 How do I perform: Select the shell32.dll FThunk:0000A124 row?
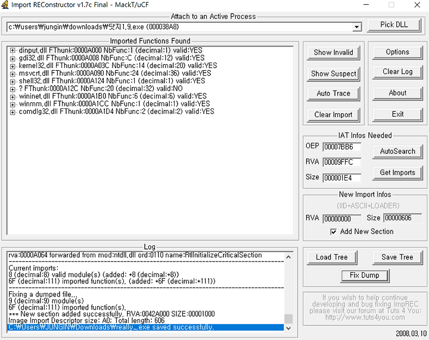click(x=112, y=81)
